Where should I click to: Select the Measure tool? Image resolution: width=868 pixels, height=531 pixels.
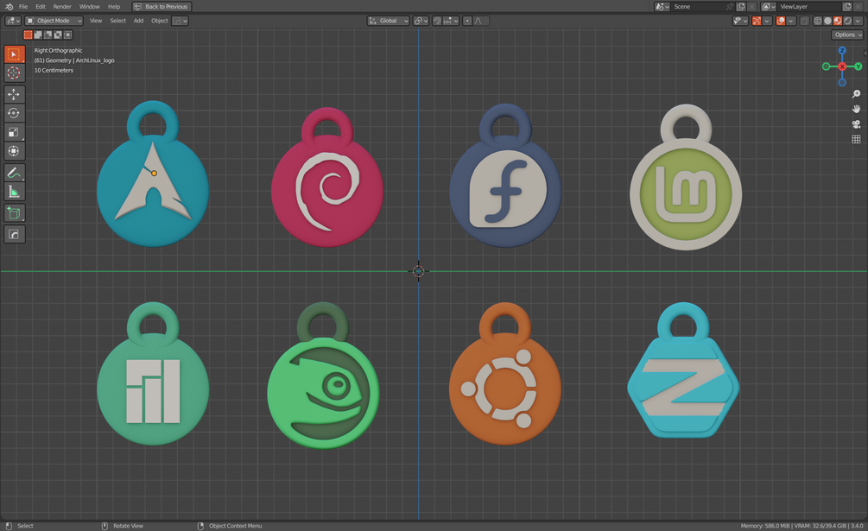pos(14,192)
